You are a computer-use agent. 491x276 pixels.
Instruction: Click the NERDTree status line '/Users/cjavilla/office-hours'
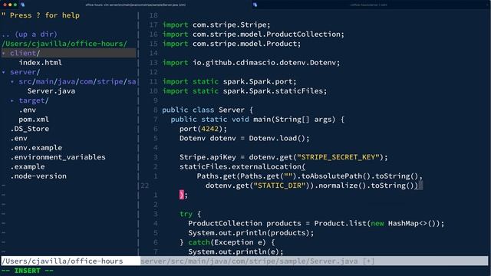tap(71, 261)
